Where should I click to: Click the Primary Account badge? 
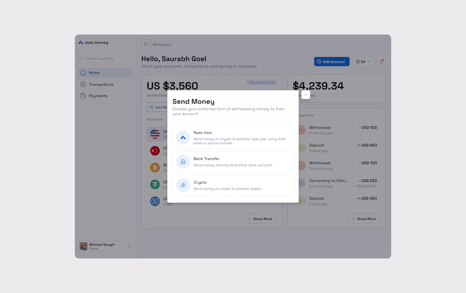click(x=261, y=82)
